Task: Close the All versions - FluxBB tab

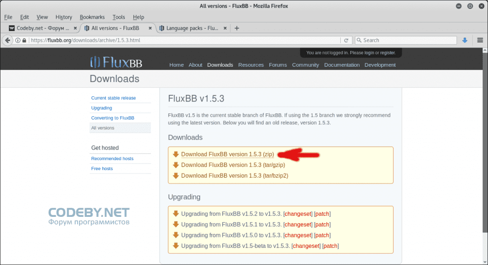Action: (150, 28)
